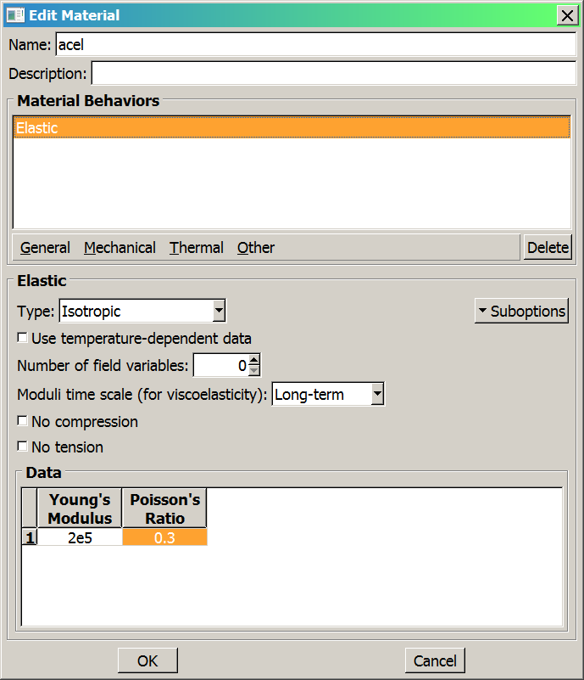The image size is (584, 680).
Task: Click the material Name input field
Action: (316, 44)
